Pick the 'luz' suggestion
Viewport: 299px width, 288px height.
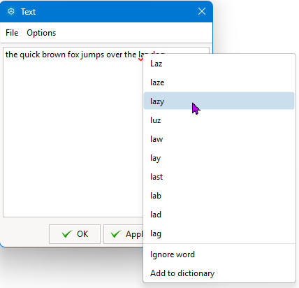(219, 120)
